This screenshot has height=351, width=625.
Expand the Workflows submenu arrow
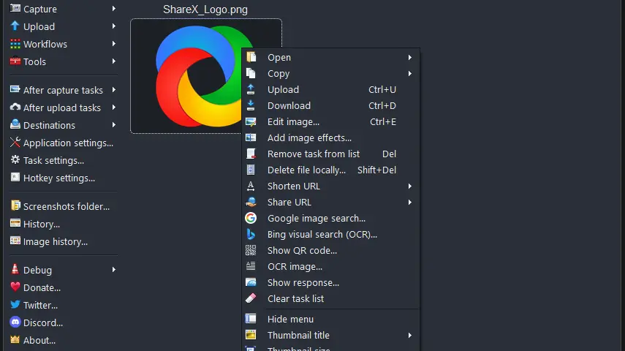click(x=114, y=43)
